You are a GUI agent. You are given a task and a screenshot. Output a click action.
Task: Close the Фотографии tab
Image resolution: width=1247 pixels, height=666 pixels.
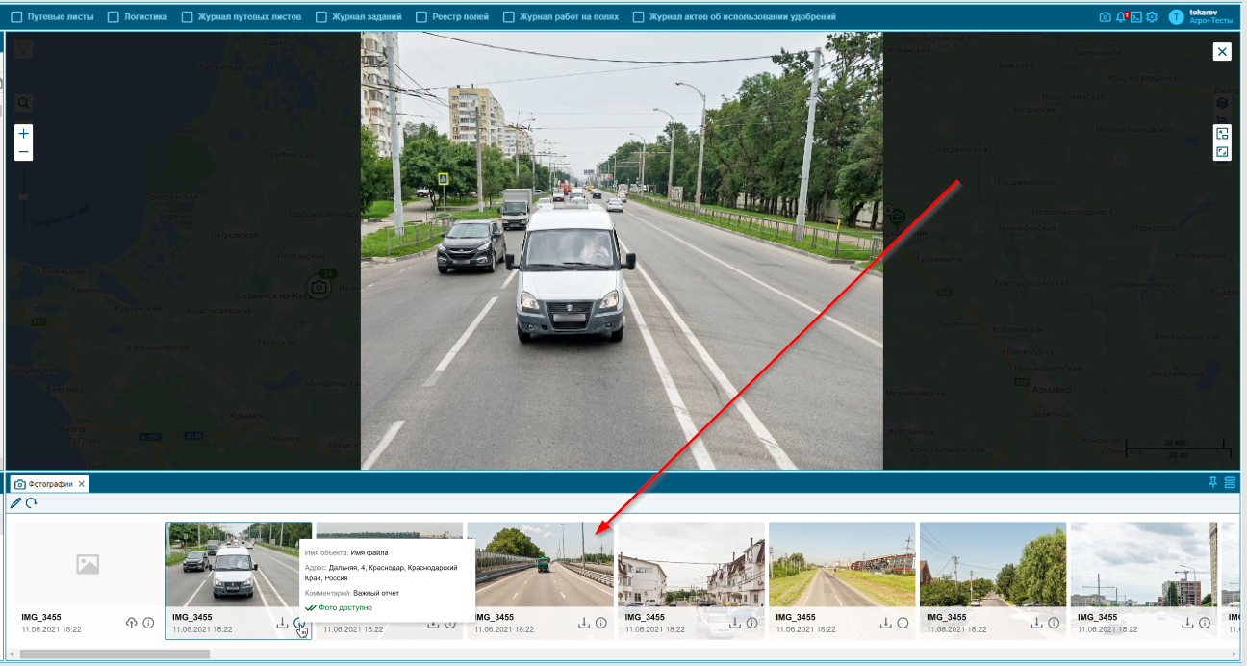click(x=82, y=484)
